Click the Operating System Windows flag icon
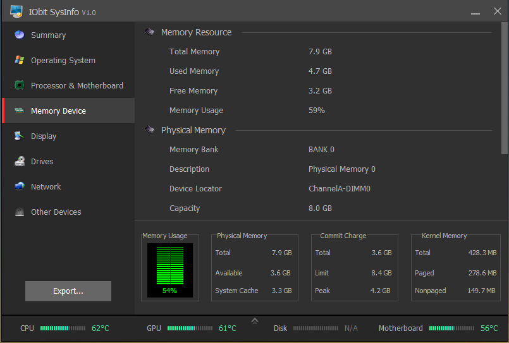This screenshot has width=509, height=343. (20, 60)
